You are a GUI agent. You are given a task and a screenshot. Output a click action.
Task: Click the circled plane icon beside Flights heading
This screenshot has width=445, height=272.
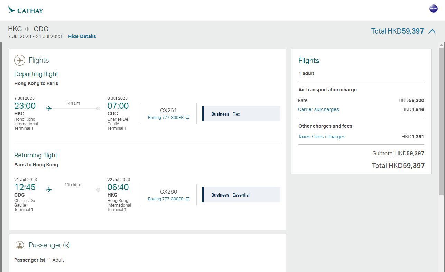(20, 60)
